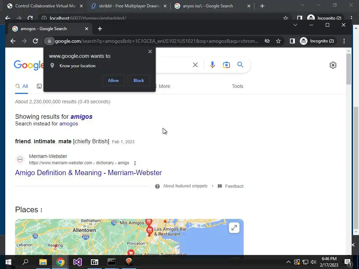Close the skribbl tab in the back window

pos(165,6)
